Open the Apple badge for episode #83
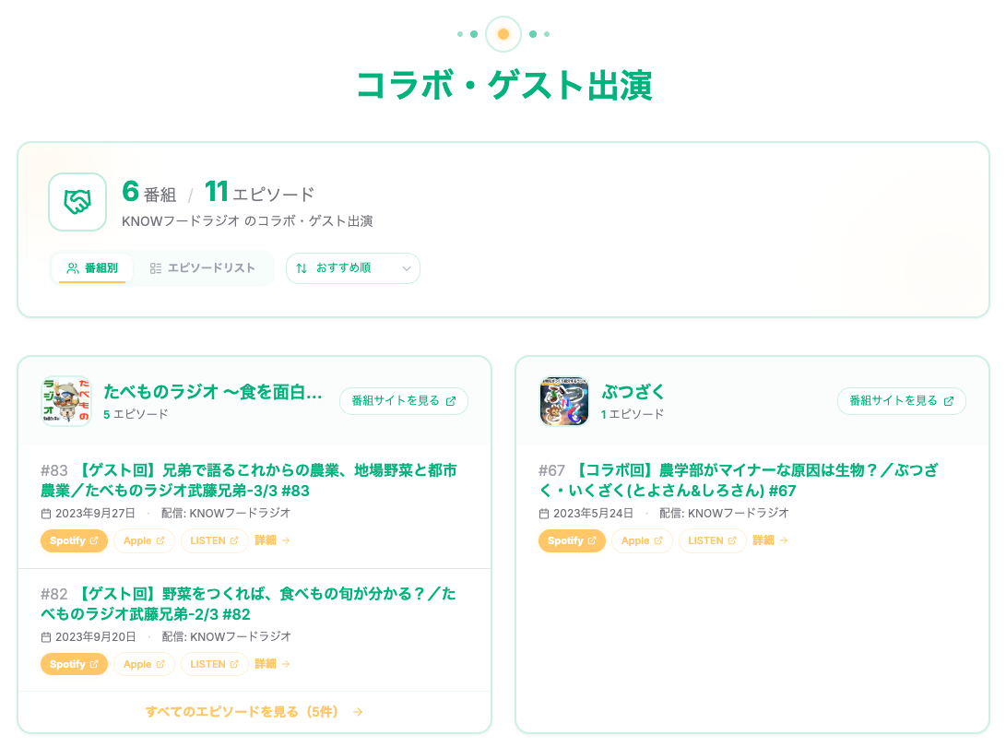1006x747 pixels. pos(144,540)
